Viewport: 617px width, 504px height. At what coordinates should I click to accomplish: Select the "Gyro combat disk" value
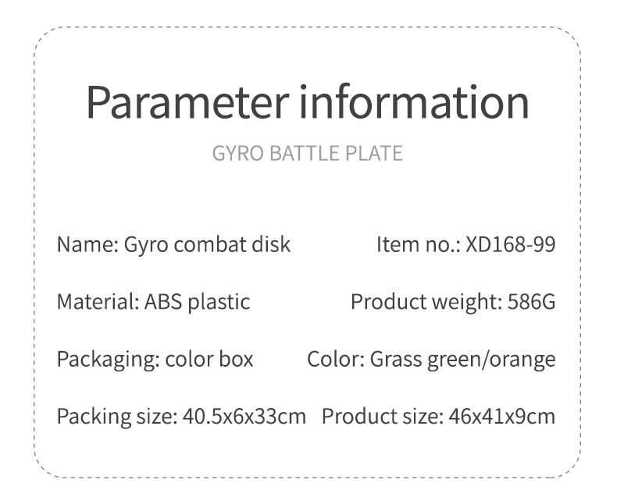207,244
